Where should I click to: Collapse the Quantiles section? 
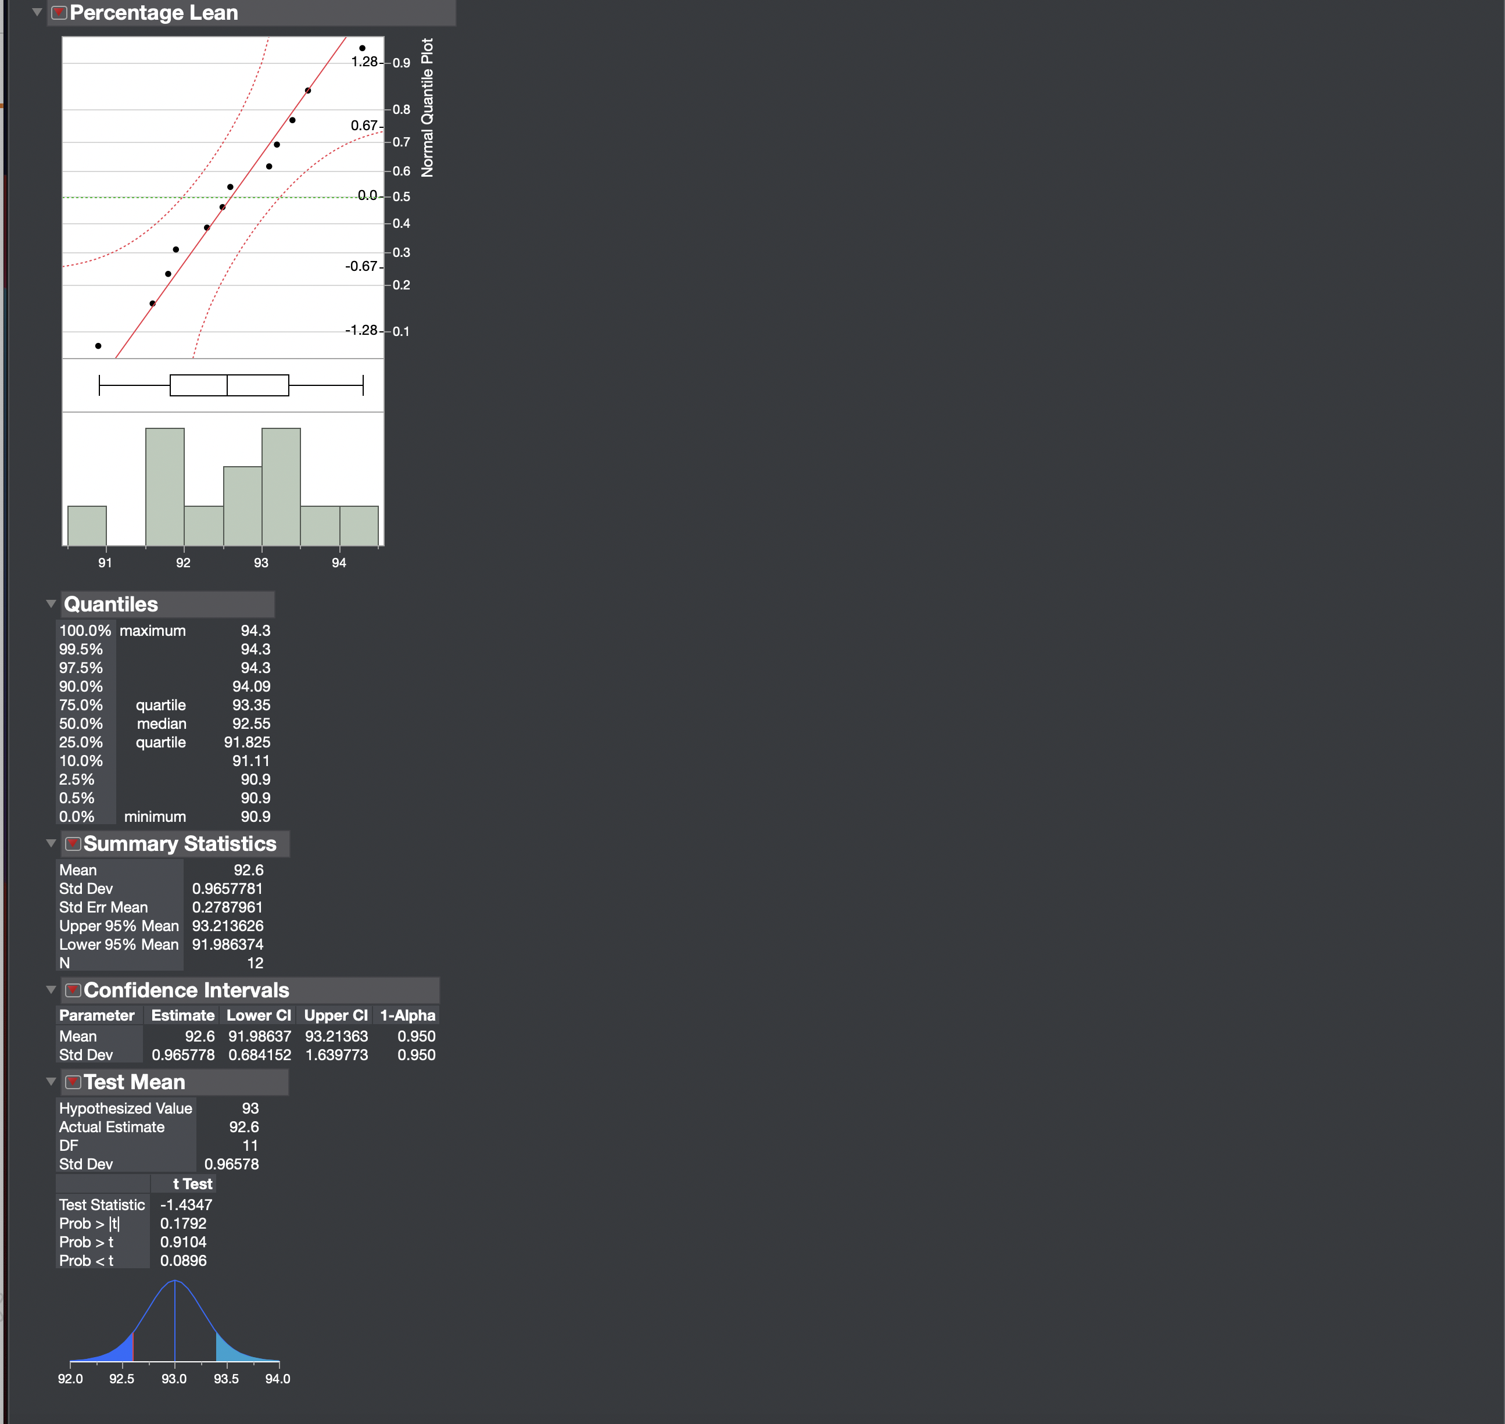coord(52,604)
